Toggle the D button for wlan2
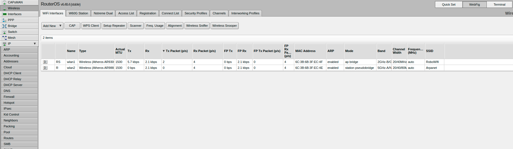 click(45, 68)
